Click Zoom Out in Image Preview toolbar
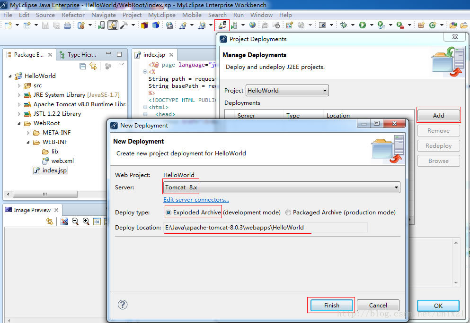Viewport: 470px width, 323px height. click(x=75, y=221)
